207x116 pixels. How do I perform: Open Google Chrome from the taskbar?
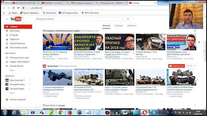tap(61, 112)
